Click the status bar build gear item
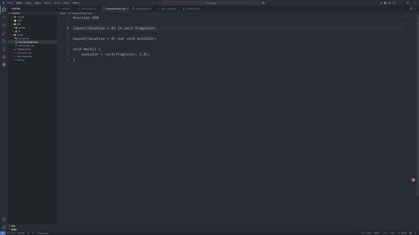 coord(21,233)
